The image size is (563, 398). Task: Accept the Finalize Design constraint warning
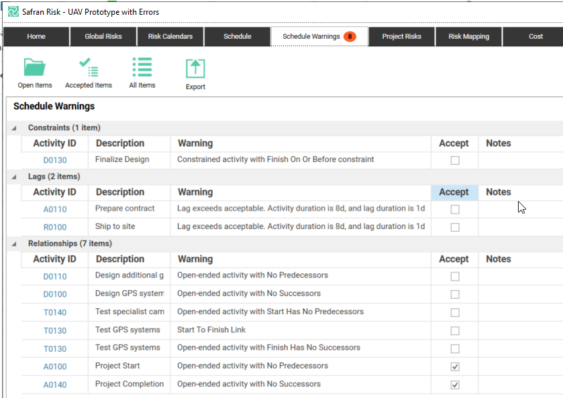(455, 160)
